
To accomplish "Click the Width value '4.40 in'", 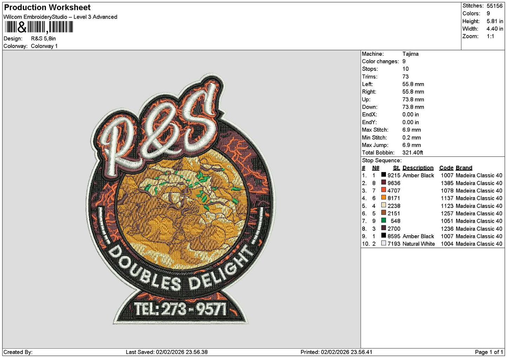I will [x=495, y=29].
